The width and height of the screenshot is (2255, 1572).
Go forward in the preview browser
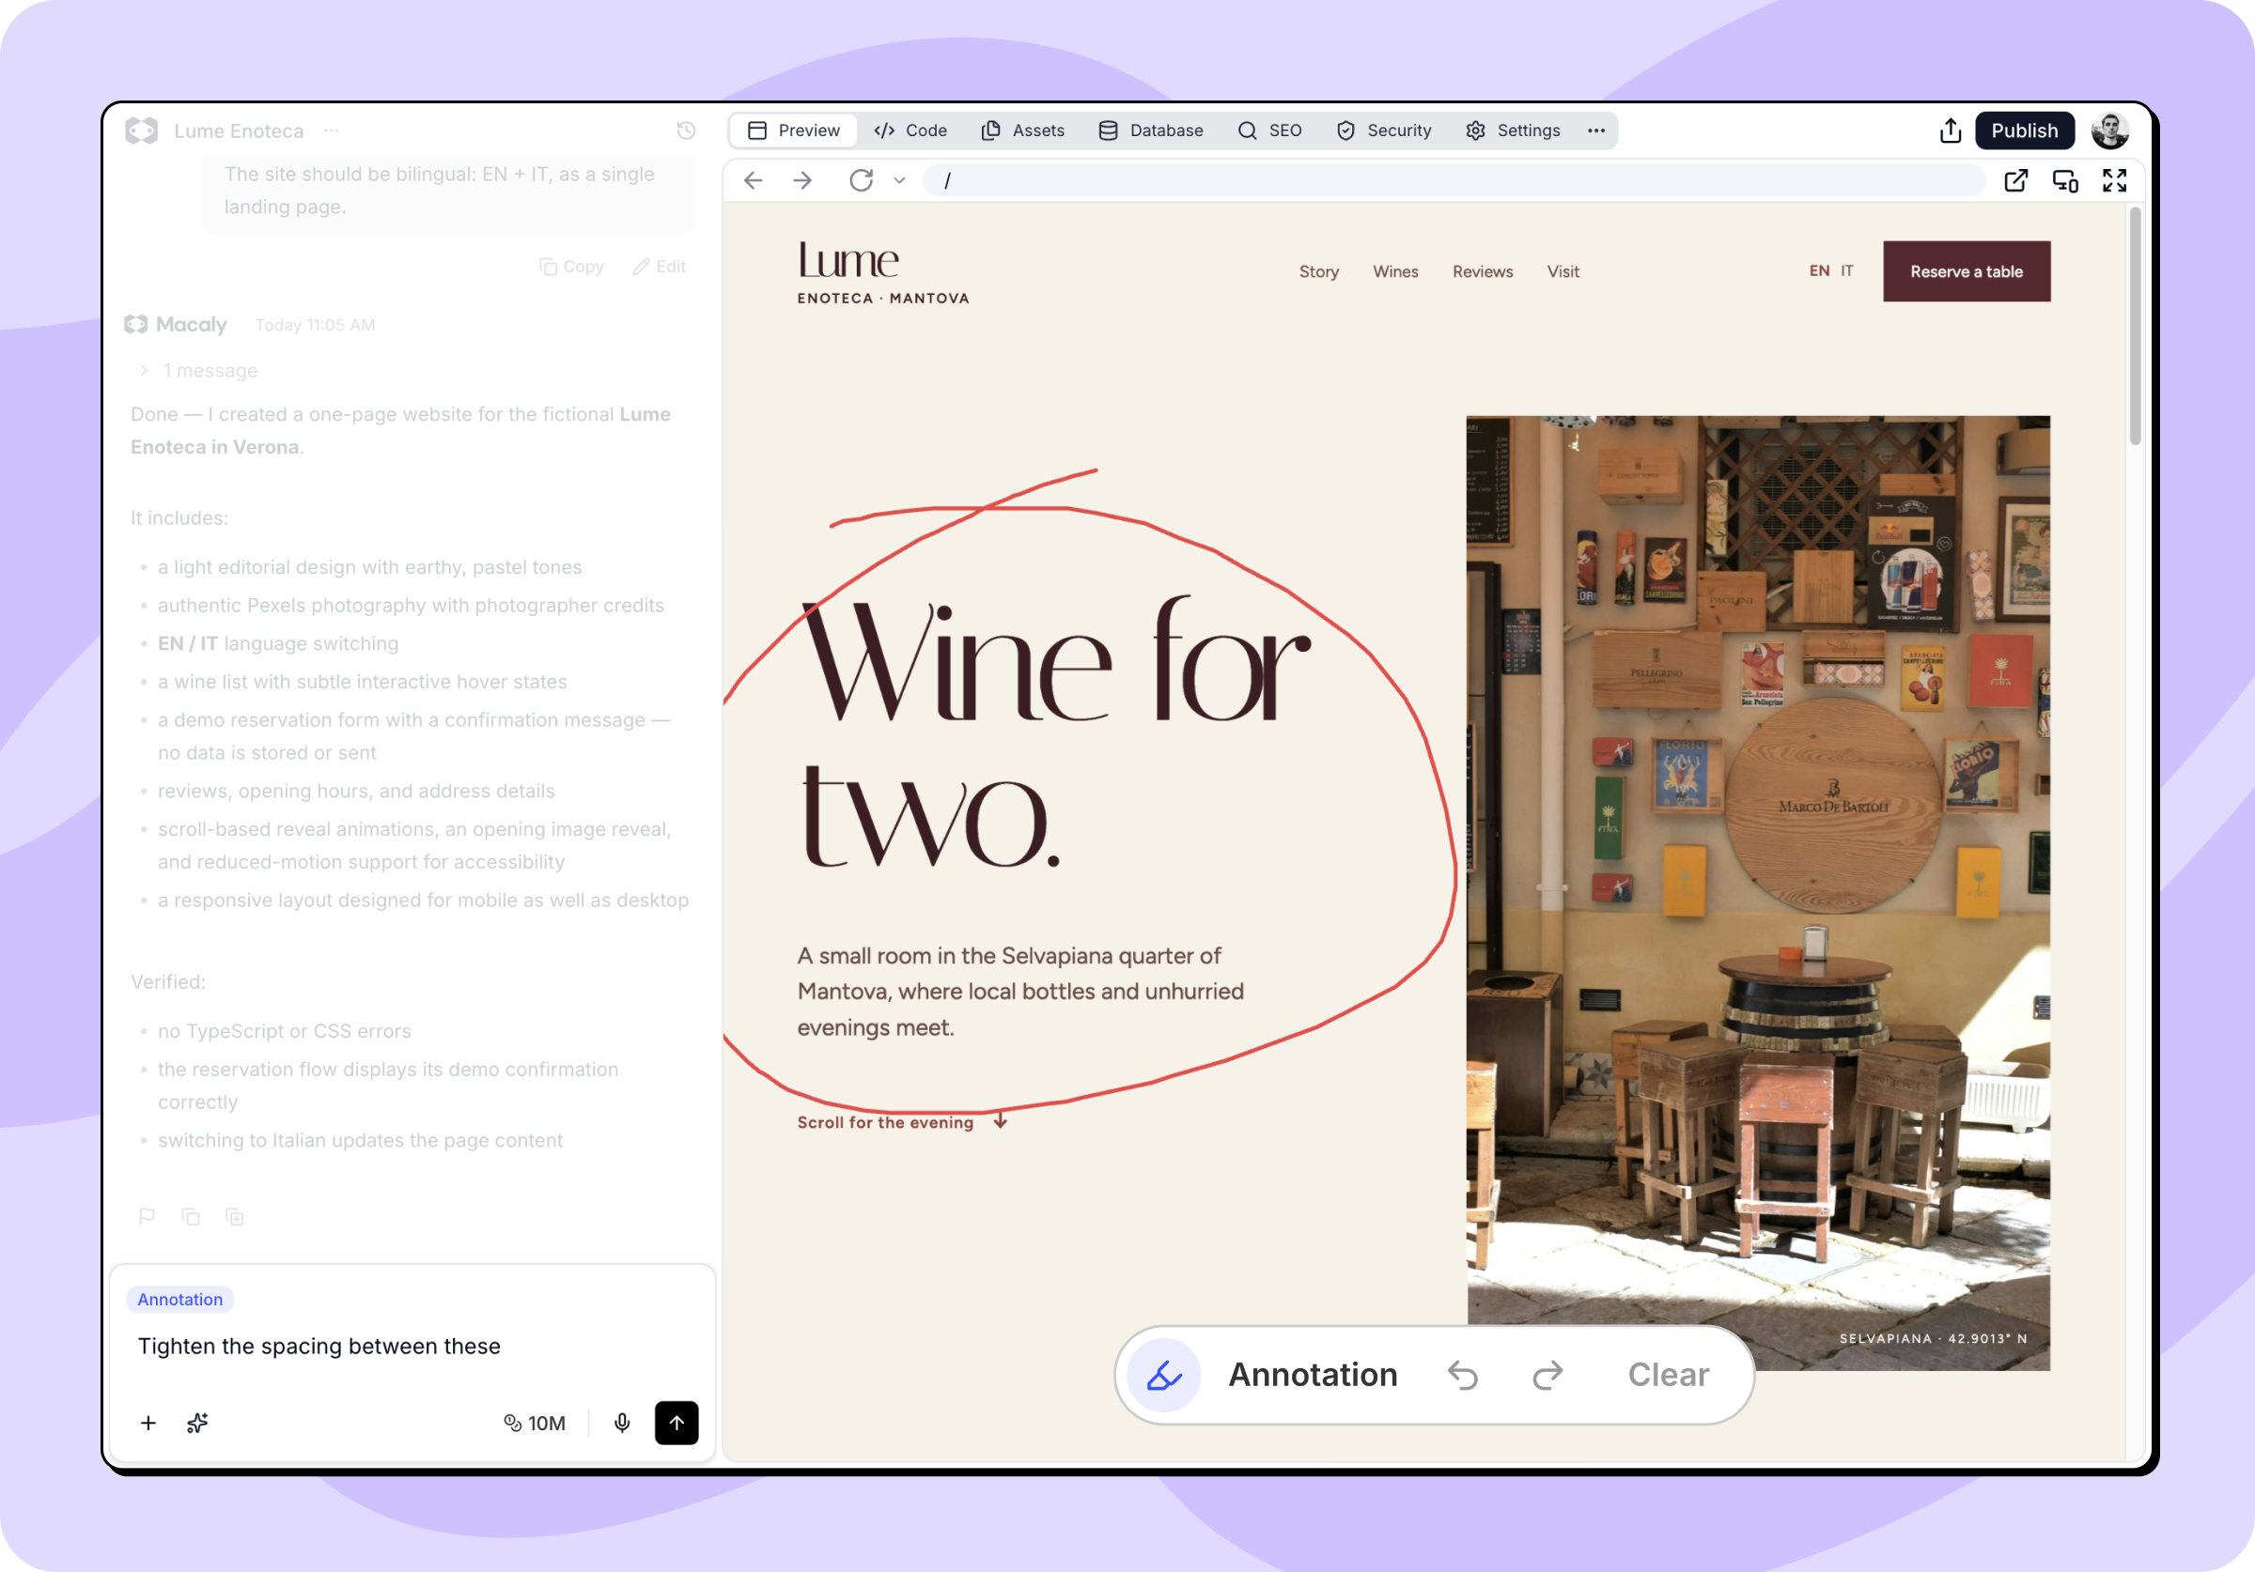tap(802, 180)
